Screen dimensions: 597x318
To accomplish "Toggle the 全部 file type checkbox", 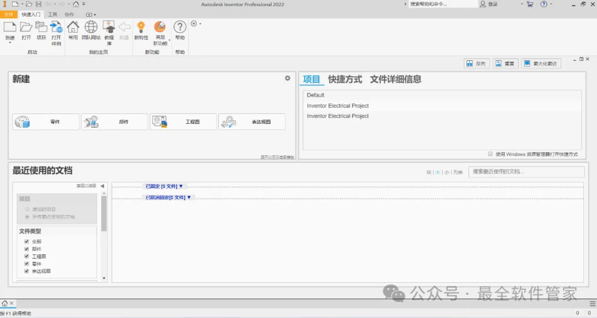I will (27, 242).
